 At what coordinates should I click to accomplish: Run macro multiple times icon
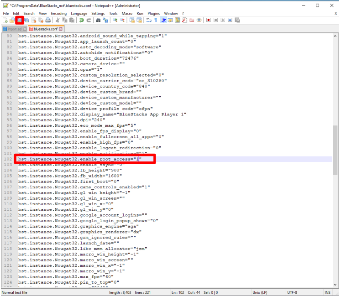[x=230, y=20]
